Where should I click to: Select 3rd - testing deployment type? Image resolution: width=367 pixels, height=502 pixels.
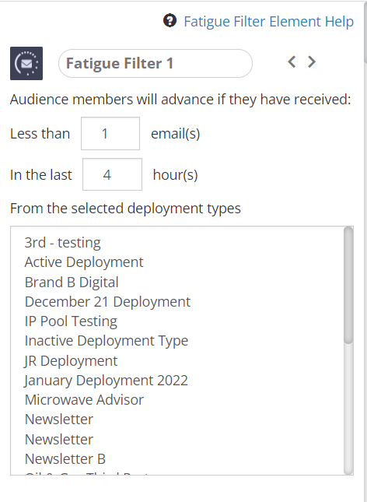point(63,242)
